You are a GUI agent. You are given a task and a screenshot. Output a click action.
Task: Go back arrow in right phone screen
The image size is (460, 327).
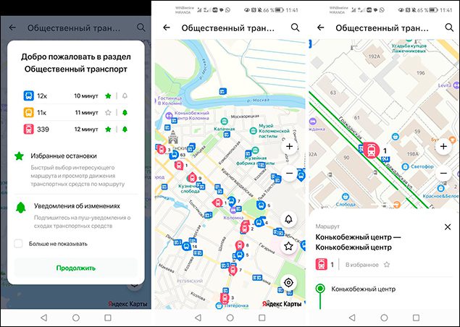coord(320,27)
